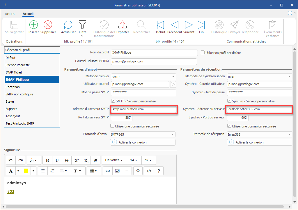Expand the 'Protocole de réception' dropdown
The image size is (298, 210).
pyautogui.click(x=259, y=134)
